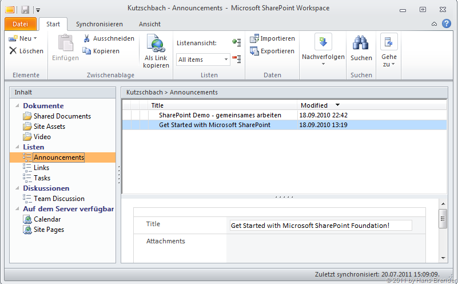The height and width of the screenshot is (284, 458).
Task: Click the Title input field
Action: click(x=320, y=226)
